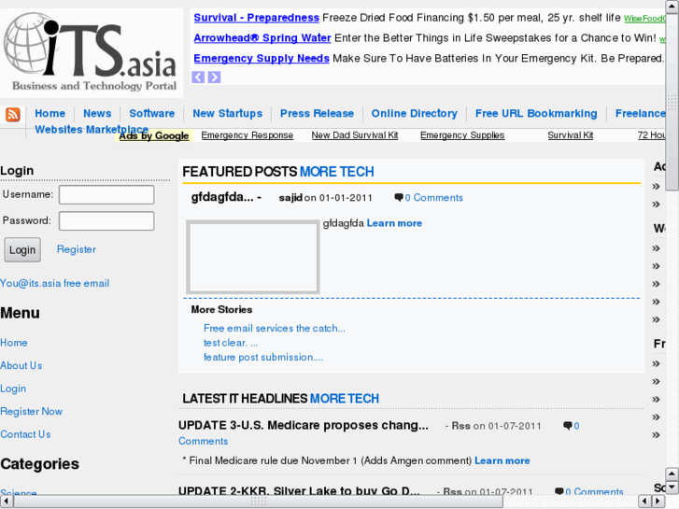Open New Startups navigation item
Viewport: 679px width, 509px height.
pyautogui.click(x=227, y=114)
